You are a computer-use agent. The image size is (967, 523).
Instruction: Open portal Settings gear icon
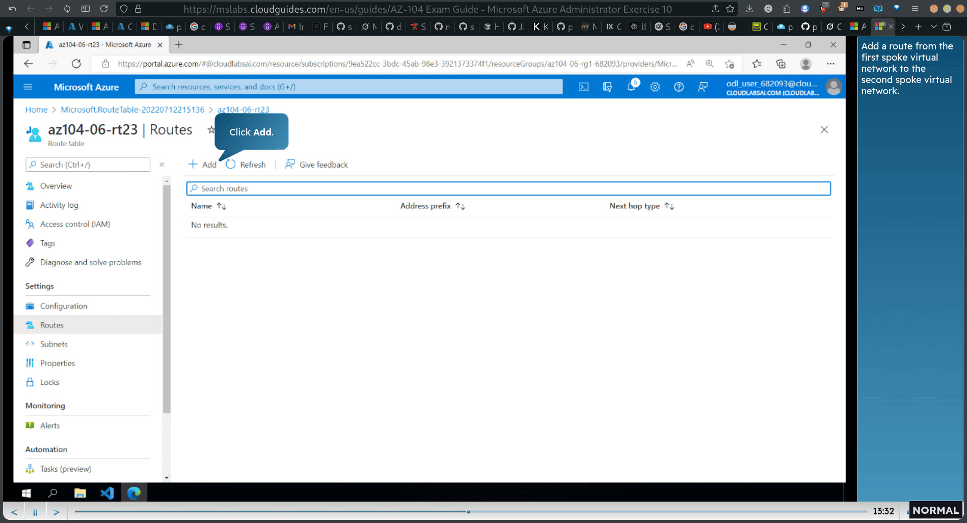(x=655, y=87)
